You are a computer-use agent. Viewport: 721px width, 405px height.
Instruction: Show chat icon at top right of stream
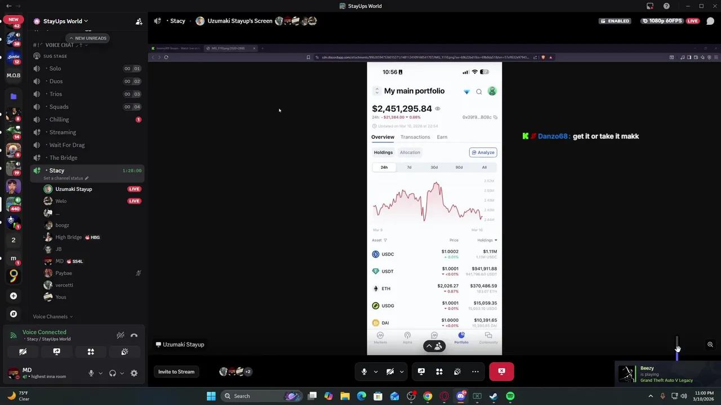[710, 21]
